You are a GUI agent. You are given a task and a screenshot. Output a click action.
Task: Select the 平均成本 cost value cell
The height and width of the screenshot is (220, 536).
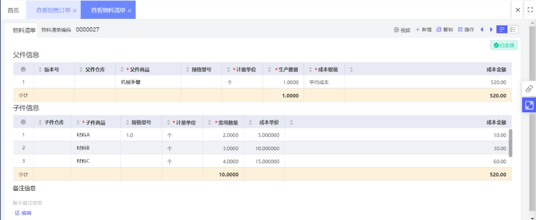click(x=325, y=82)
